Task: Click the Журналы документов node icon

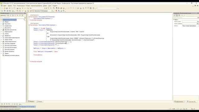Action: click(3, 30)
